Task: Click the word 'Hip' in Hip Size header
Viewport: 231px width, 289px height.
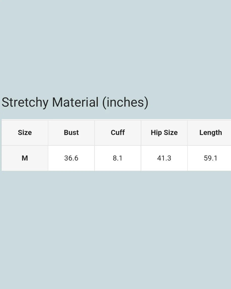Action: tap(156, 132)
